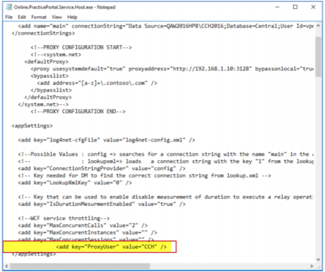Click the vertical scrollbar down arrow
Screen dimensions: 325x272
(x=318, y=259)
